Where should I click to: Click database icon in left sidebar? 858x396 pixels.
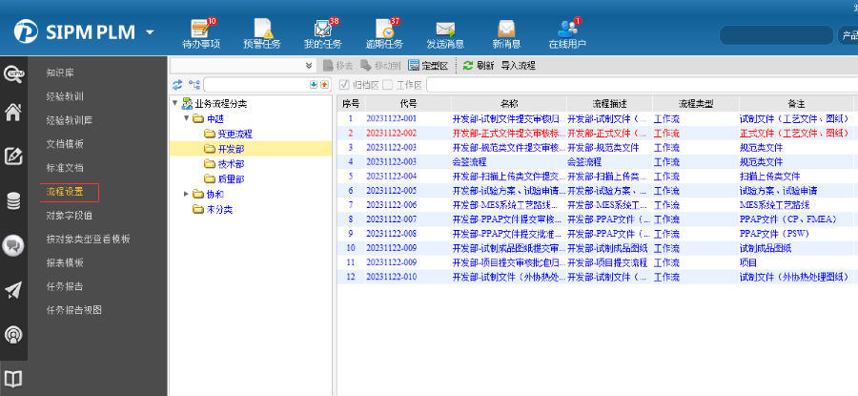point(14,200)
